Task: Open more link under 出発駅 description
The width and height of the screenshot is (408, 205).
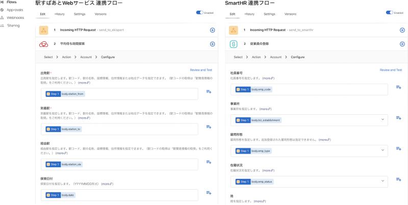Action: (84, 83)
